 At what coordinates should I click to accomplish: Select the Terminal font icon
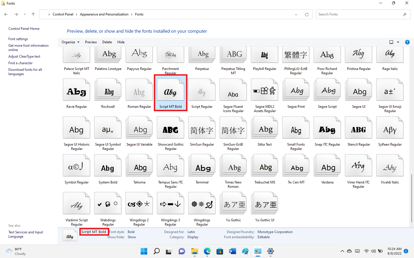202,165
